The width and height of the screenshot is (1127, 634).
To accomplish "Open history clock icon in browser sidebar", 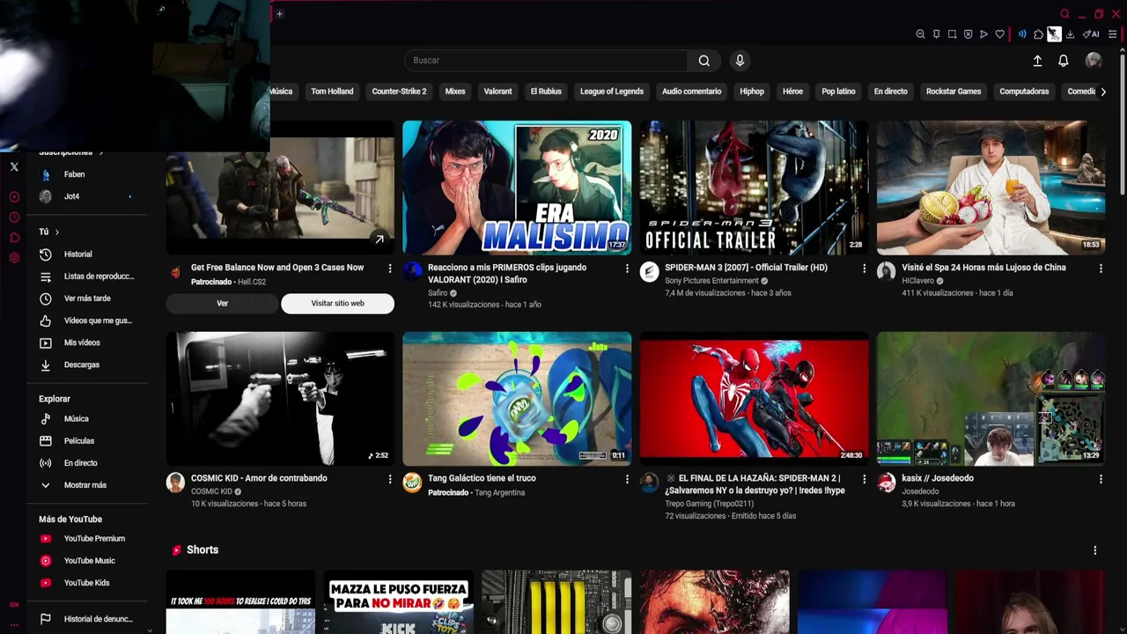I will click(x=14, y=217).
